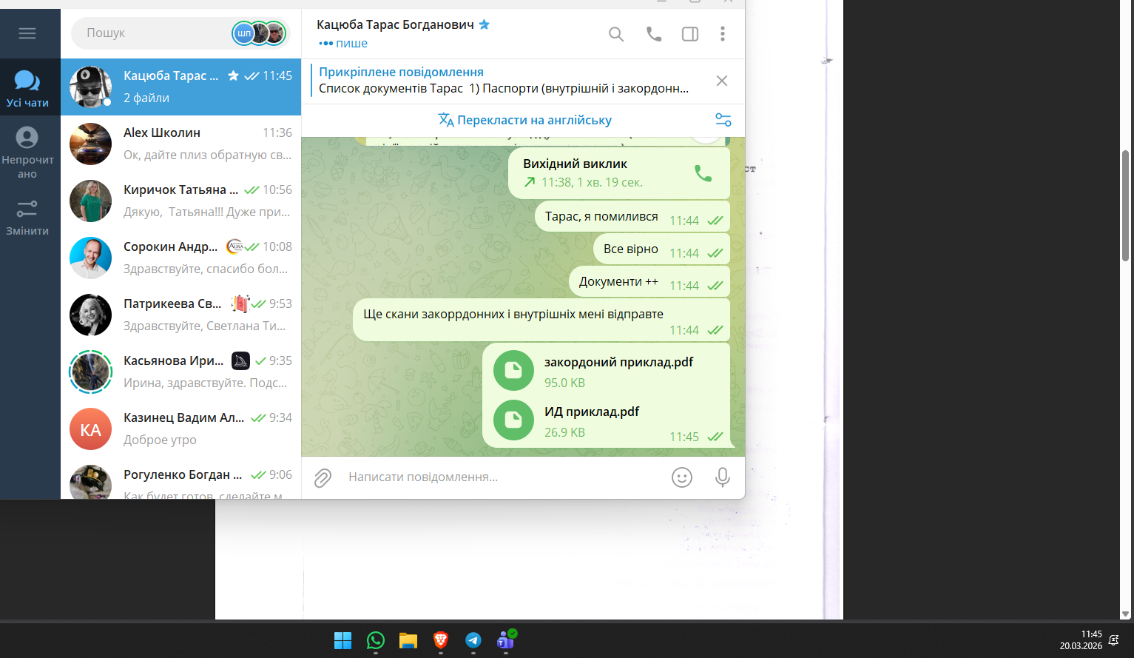Open the three-dot chat options menu
The image size is (1134, 658).
(723, 34)
